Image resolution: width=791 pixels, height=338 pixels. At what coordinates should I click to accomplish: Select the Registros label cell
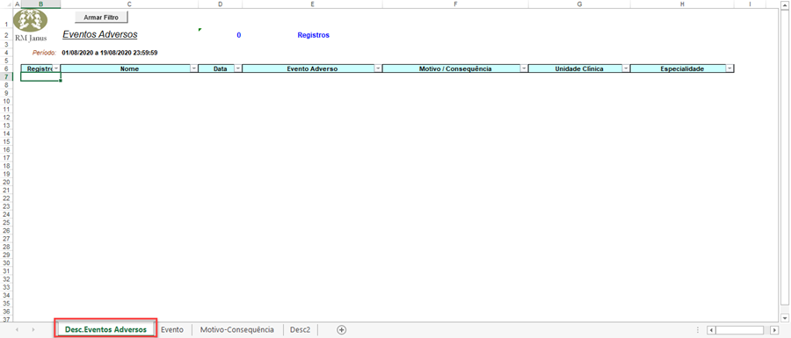pos(313,35)
